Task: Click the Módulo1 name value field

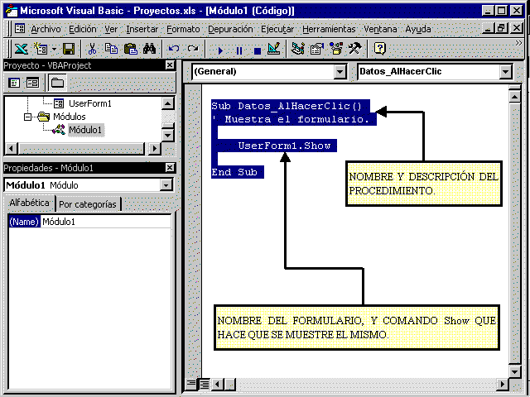Action: coord(106,222)
